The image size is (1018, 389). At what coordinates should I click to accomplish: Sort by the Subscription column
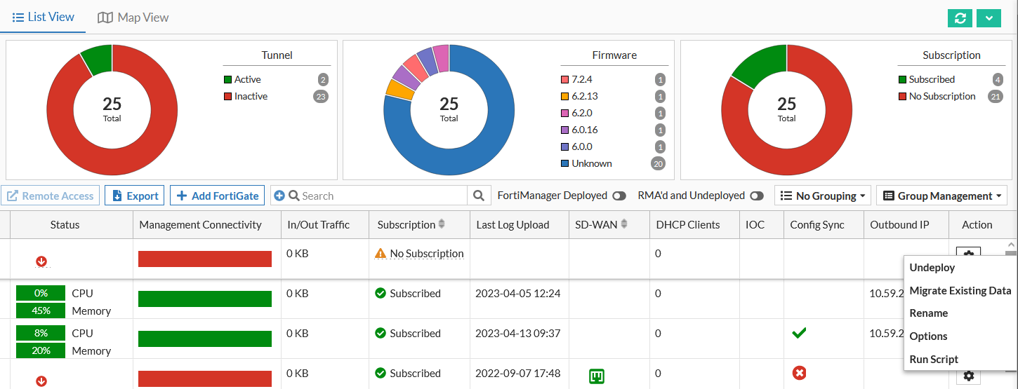[442, 224]
